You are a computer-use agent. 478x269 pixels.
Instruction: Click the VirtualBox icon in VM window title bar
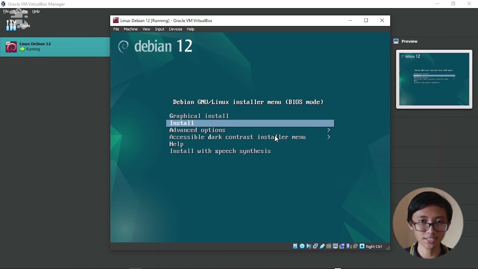click(x=116, y=21)
